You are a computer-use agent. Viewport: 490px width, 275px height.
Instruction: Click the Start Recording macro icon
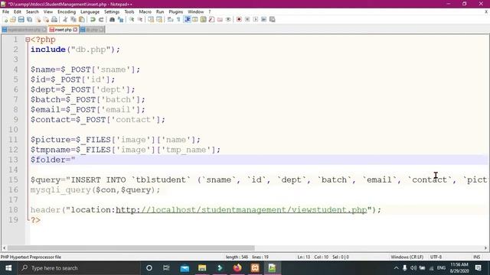click(239, 19)
